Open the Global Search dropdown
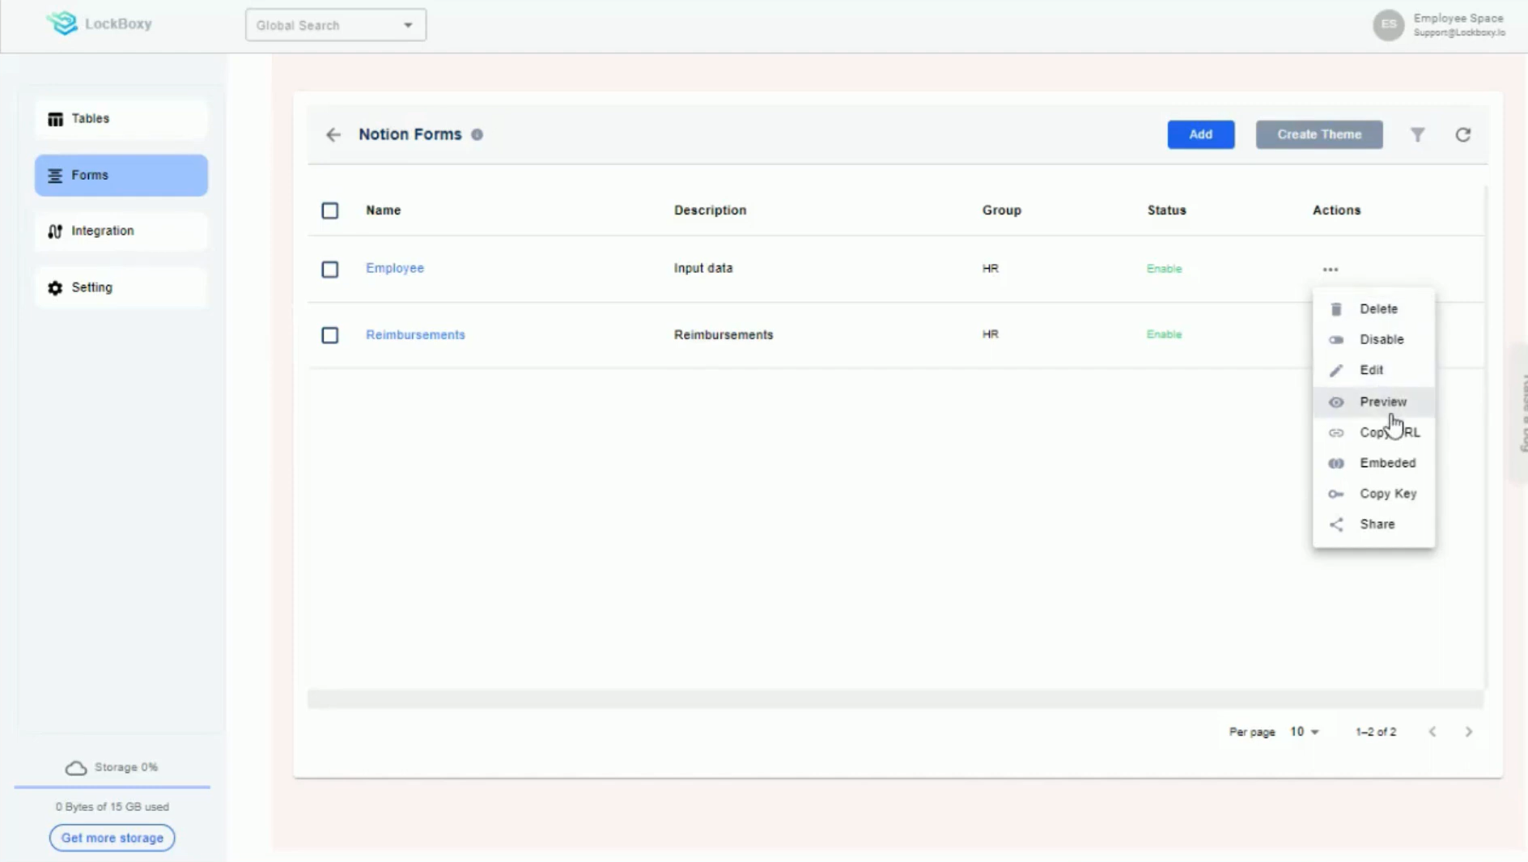Image resolution: width=1528 pixels, height=862 pixels. pos(336,25)
